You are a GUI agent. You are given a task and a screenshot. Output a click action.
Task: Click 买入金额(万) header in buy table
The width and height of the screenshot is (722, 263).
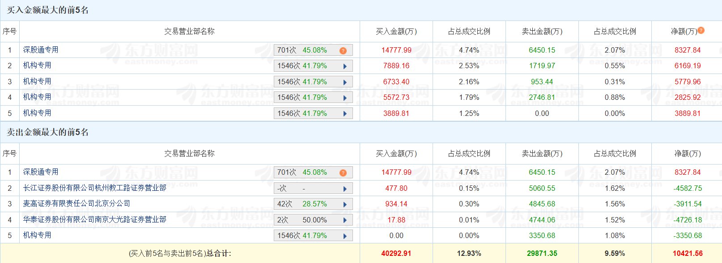click(x=396, y=31)
